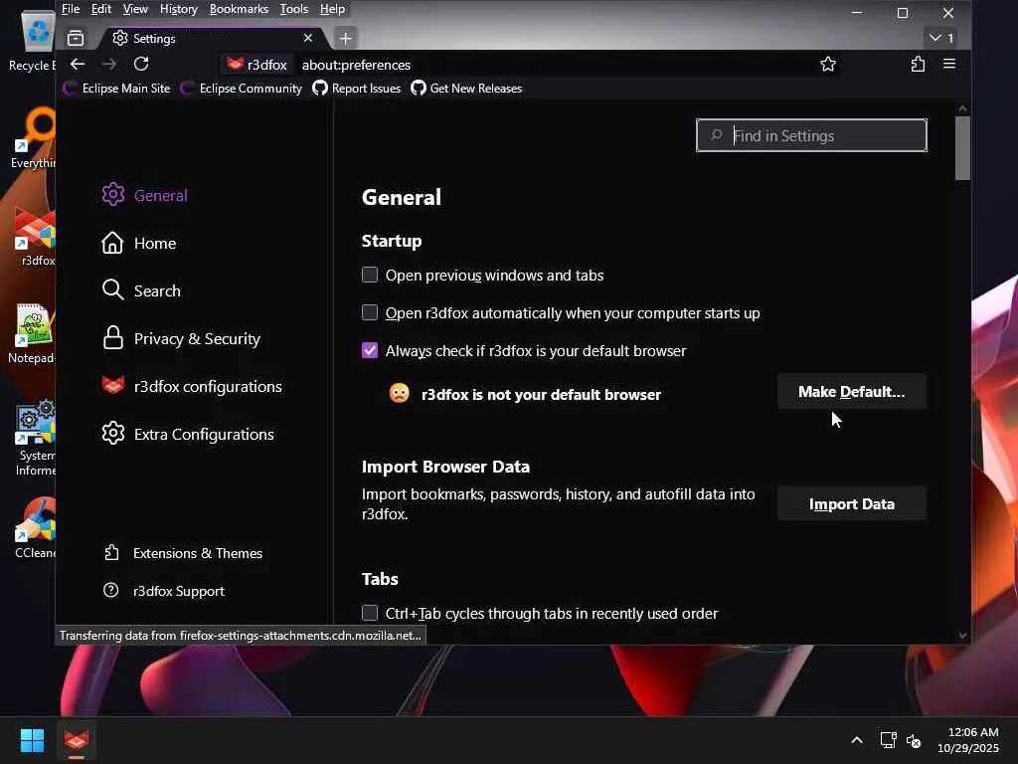Open the Help menu
Viewport: 1018px width, 764px height.
pyautogui.click(x=332, y=9)
